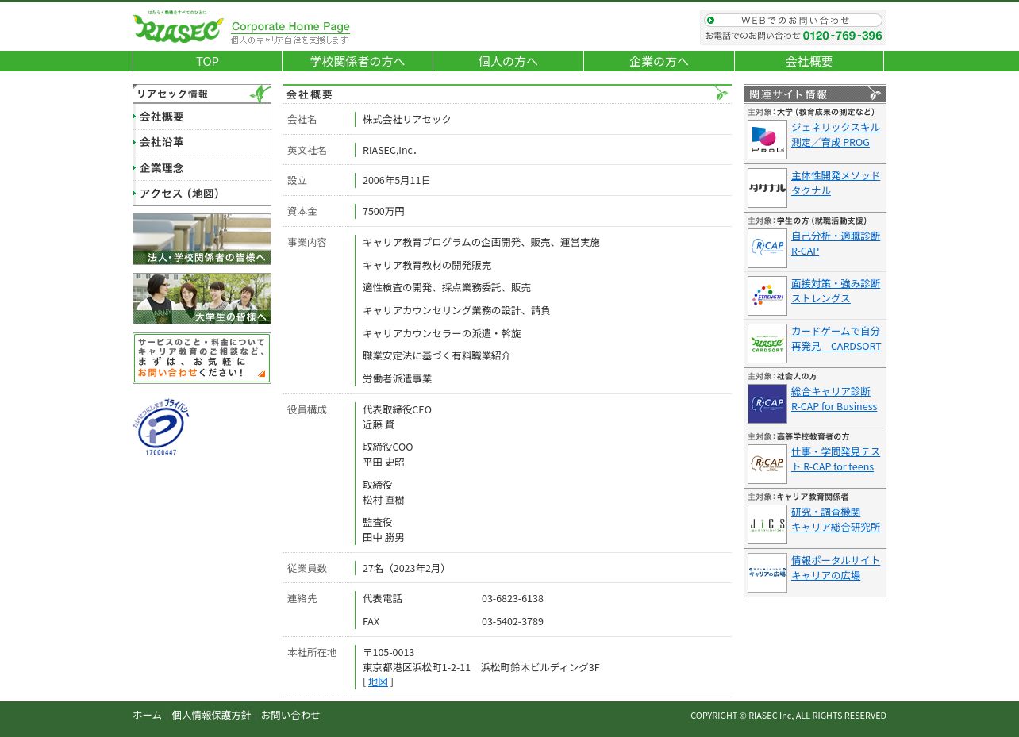This screenshot has height=737, width=1019.
Task: Click the auditor name 田中 勝男
Action: coord(383,538)
